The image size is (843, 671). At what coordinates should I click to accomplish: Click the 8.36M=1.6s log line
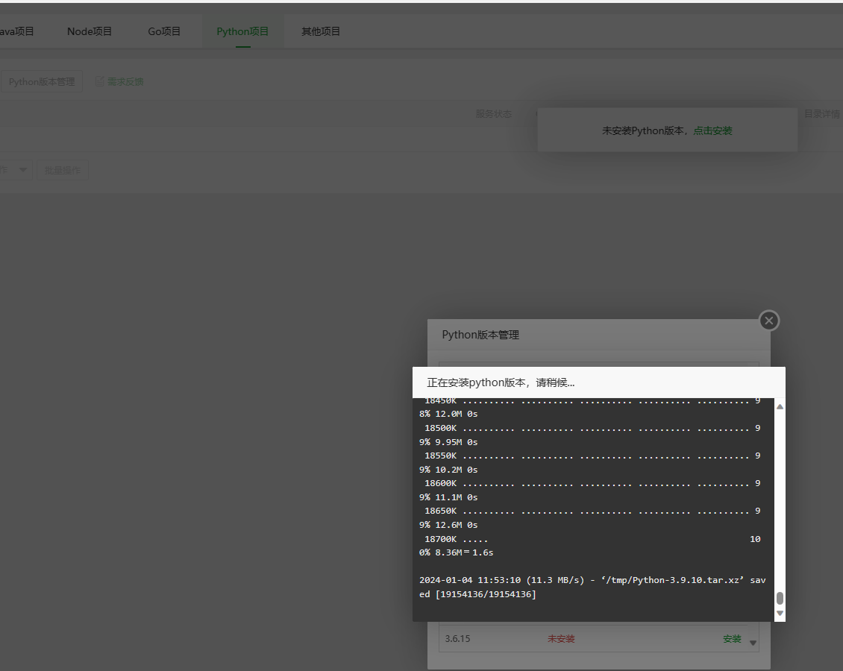(x=457, y=552)
